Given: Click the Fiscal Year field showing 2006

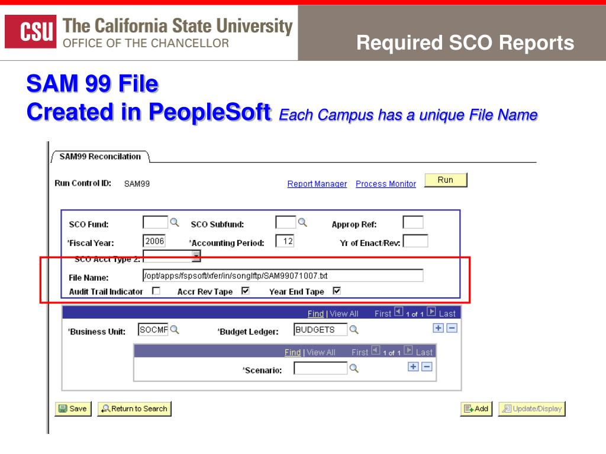Looking at the screenshot, I should 154,241.
